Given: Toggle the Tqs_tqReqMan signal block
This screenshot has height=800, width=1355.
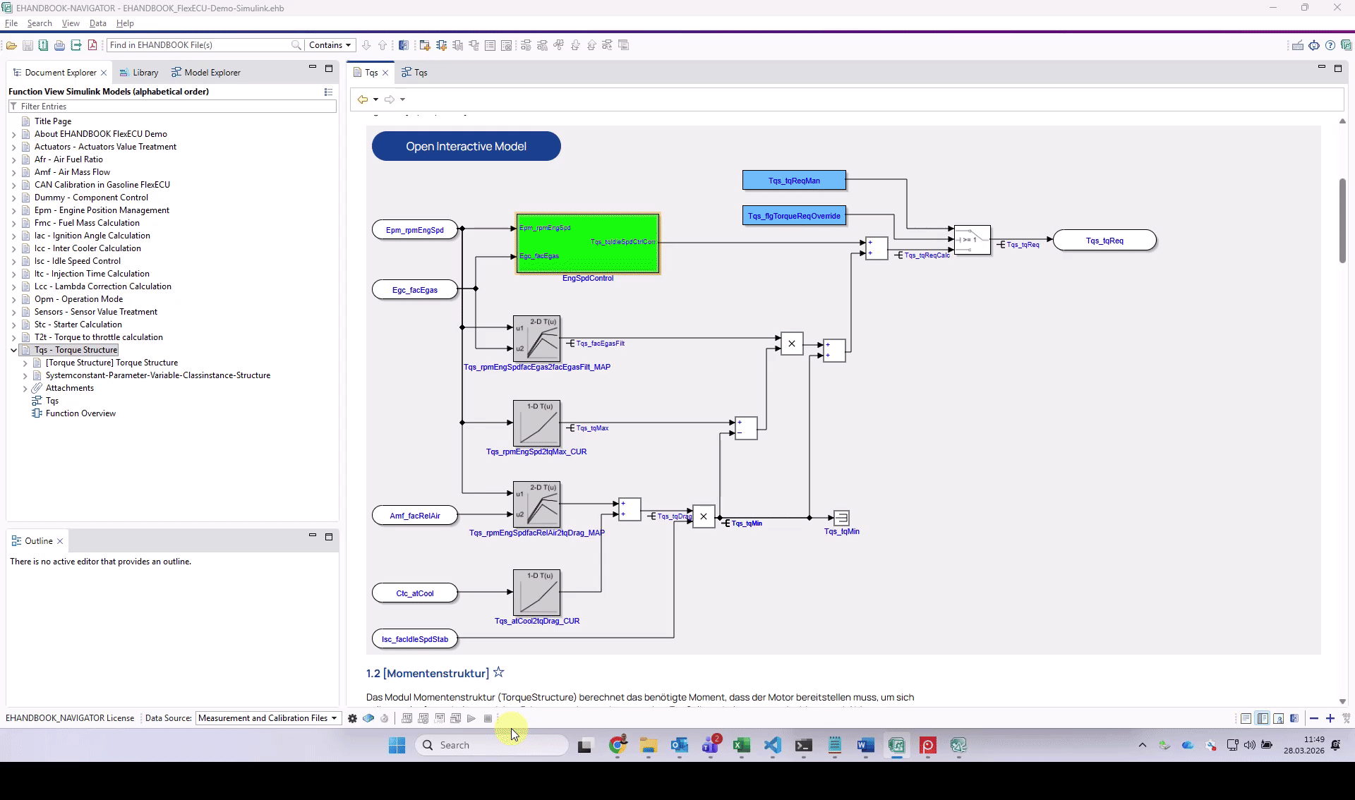Looking at the screenshot, I should [x=793, y=180].
